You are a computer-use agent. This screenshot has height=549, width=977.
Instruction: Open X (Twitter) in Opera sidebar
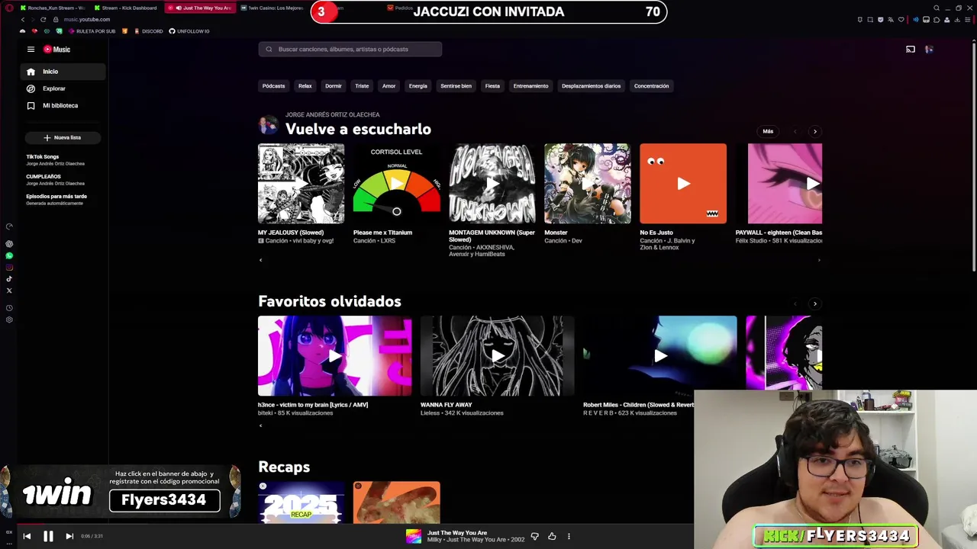coord(9,291)
